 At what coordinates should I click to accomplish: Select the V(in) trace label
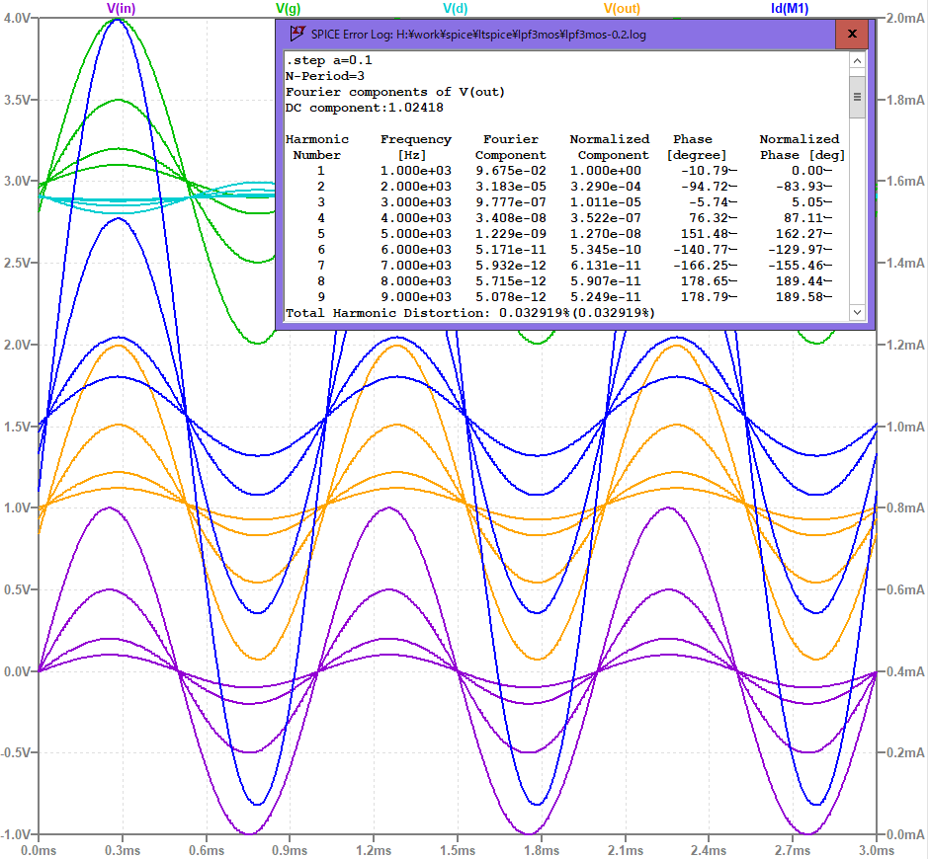click(x=121, y=9)
